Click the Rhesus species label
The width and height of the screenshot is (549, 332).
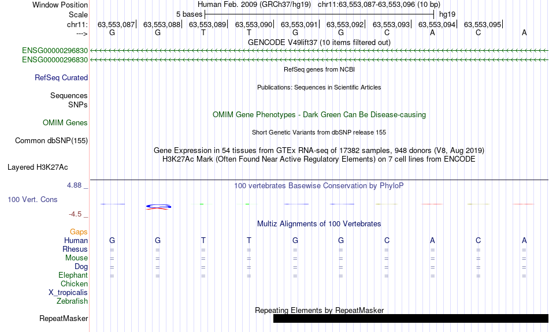coord(75,249)
